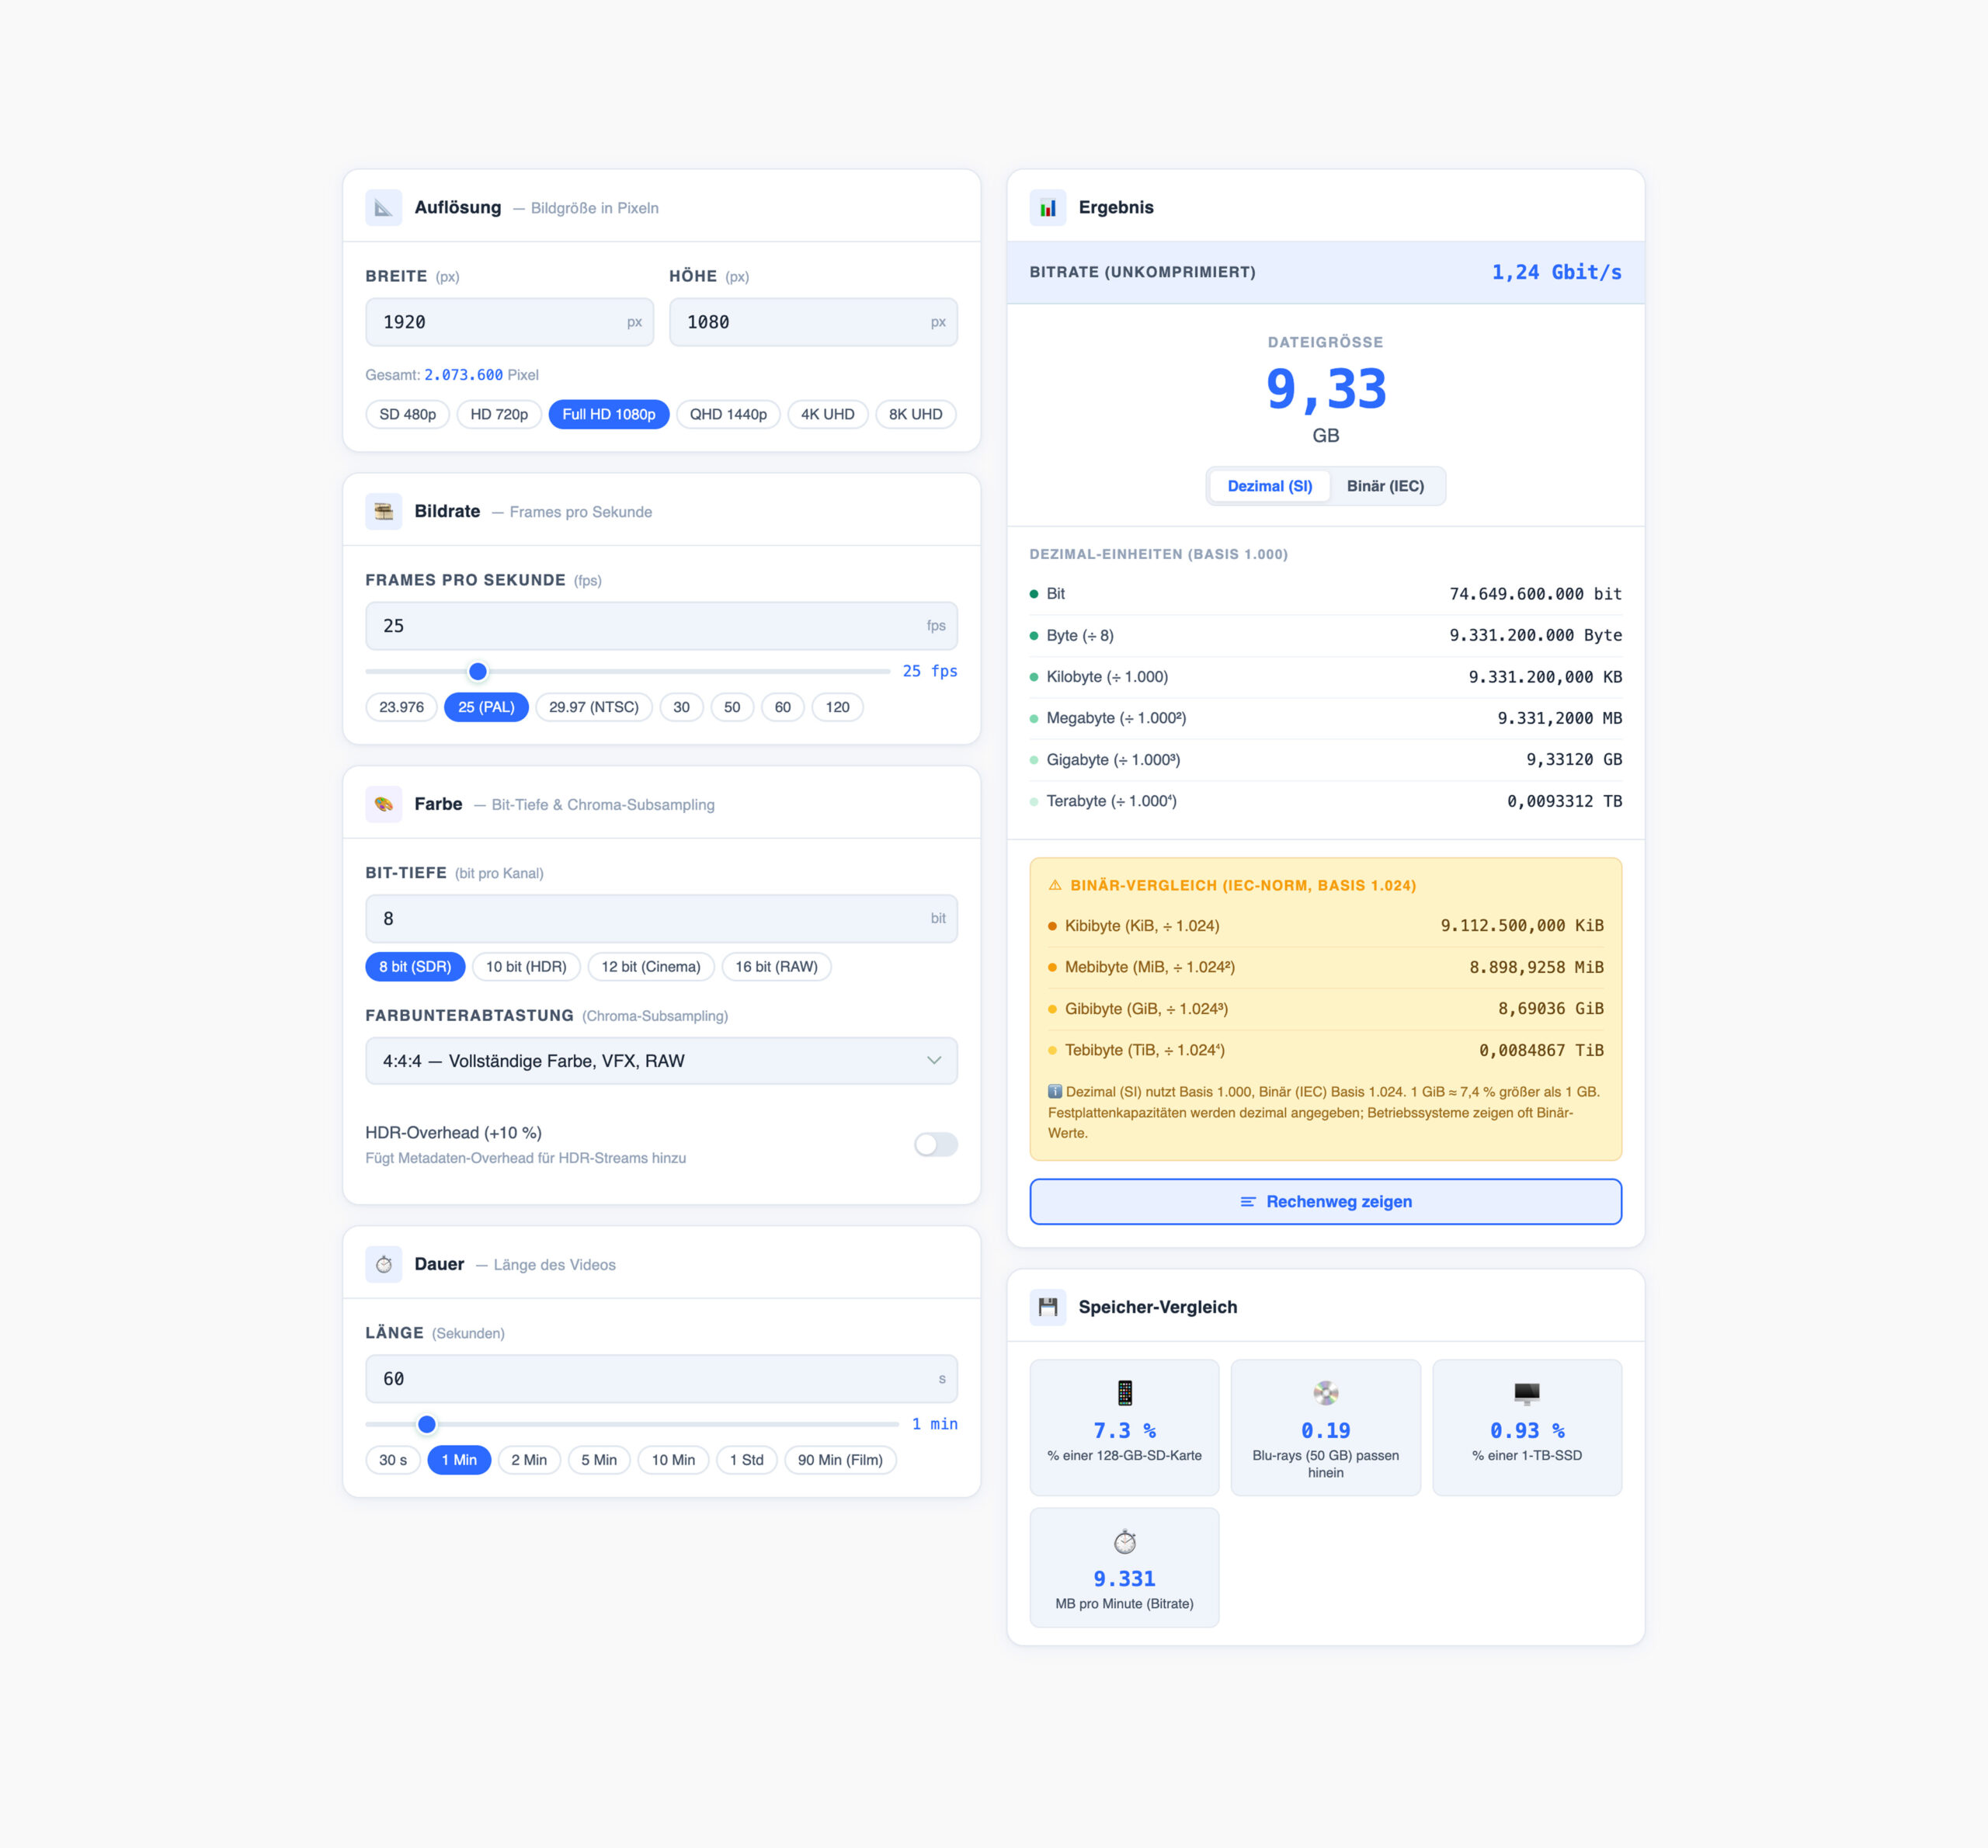The height and width of the screenshot is (1848, 1988).
Task: Choose the 4K UHD resolution preset
Action: [x=827, y=414]
